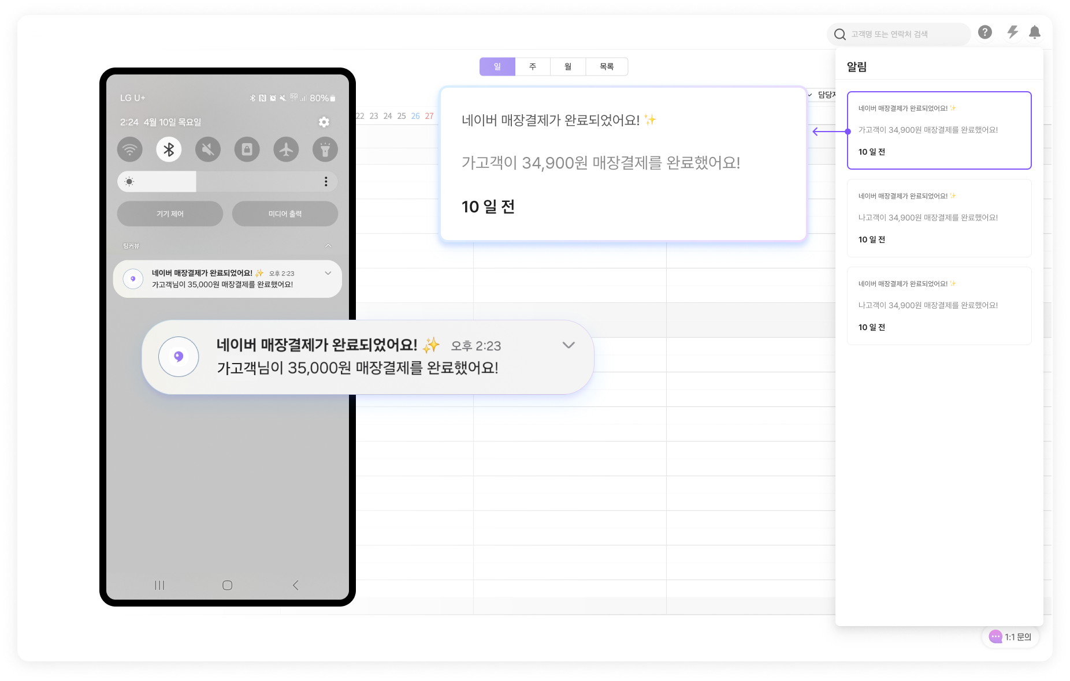Adjust the phone brightness slider
The image size is (1070, 681).
click(227, 181)
